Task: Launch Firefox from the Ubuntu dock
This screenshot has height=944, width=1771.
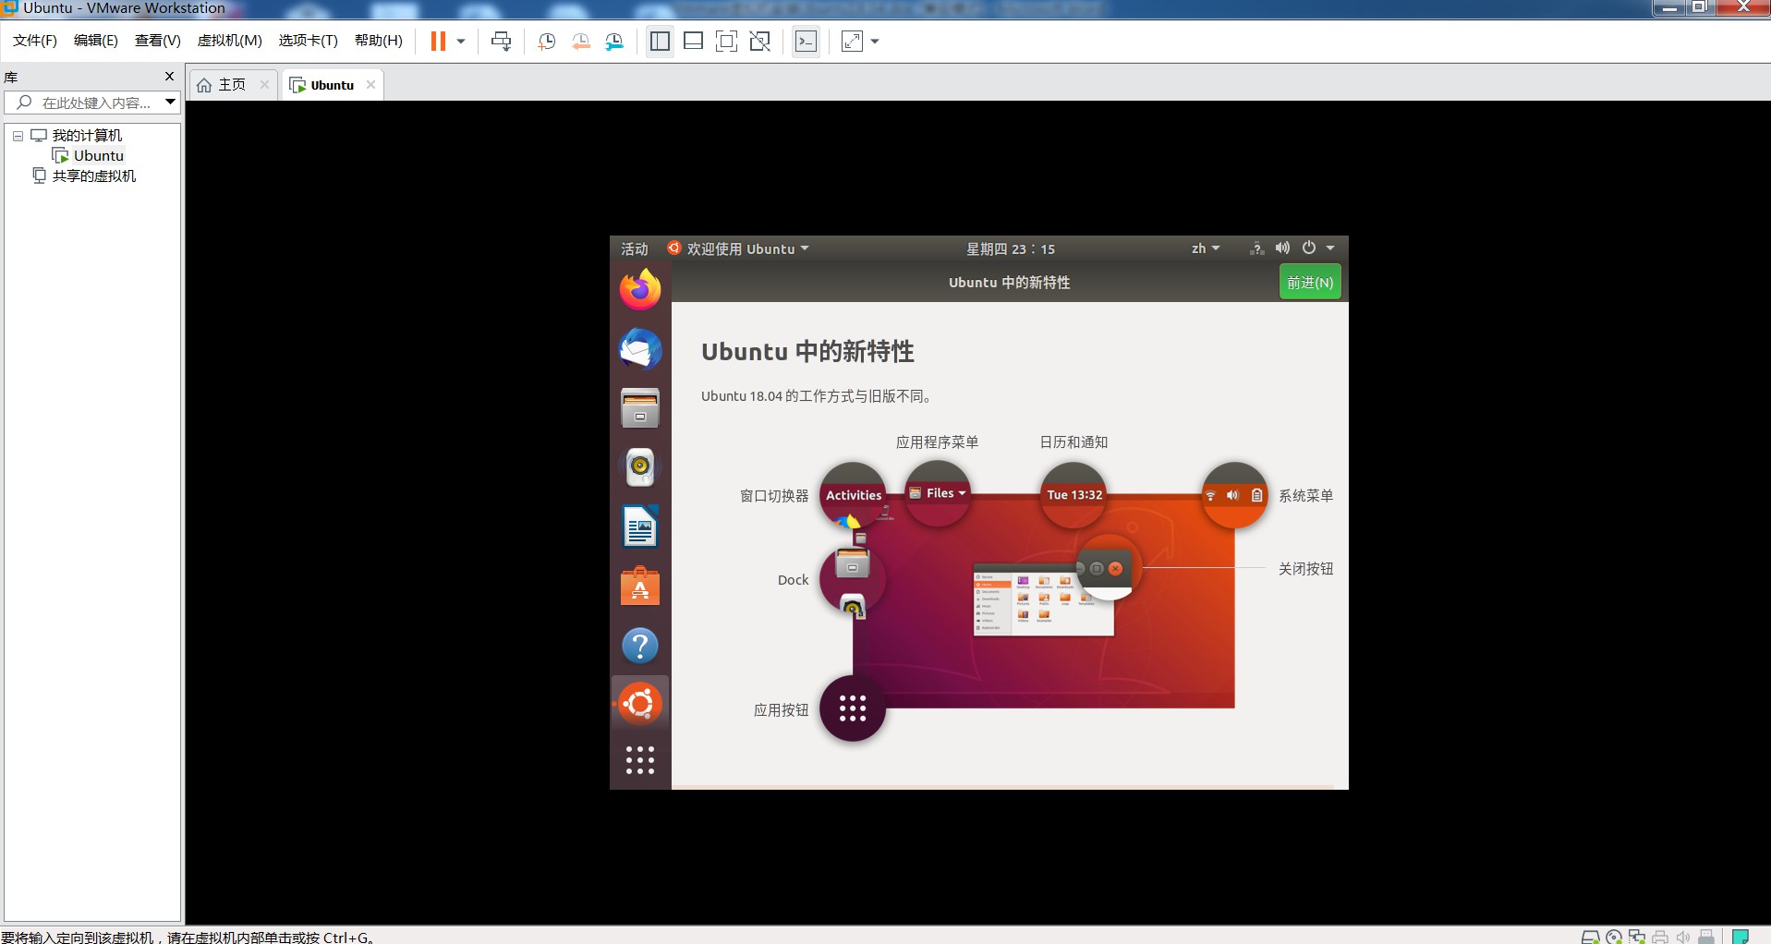Action: click(x=640, y=290)
